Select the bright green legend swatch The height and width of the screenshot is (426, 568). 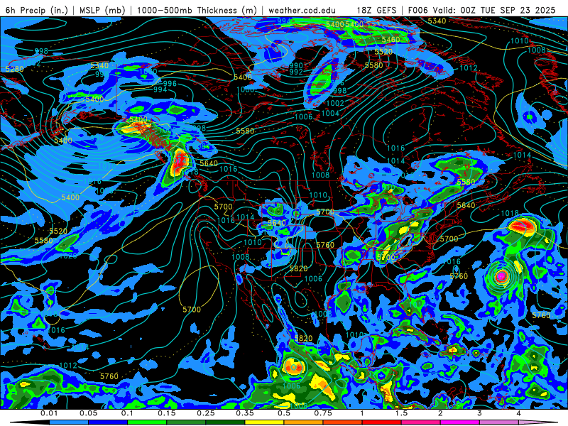[x=147, y=422]
